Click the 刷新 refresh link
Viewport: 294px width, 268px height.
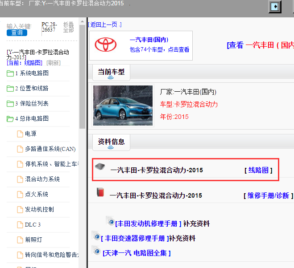tap(54, 63)
